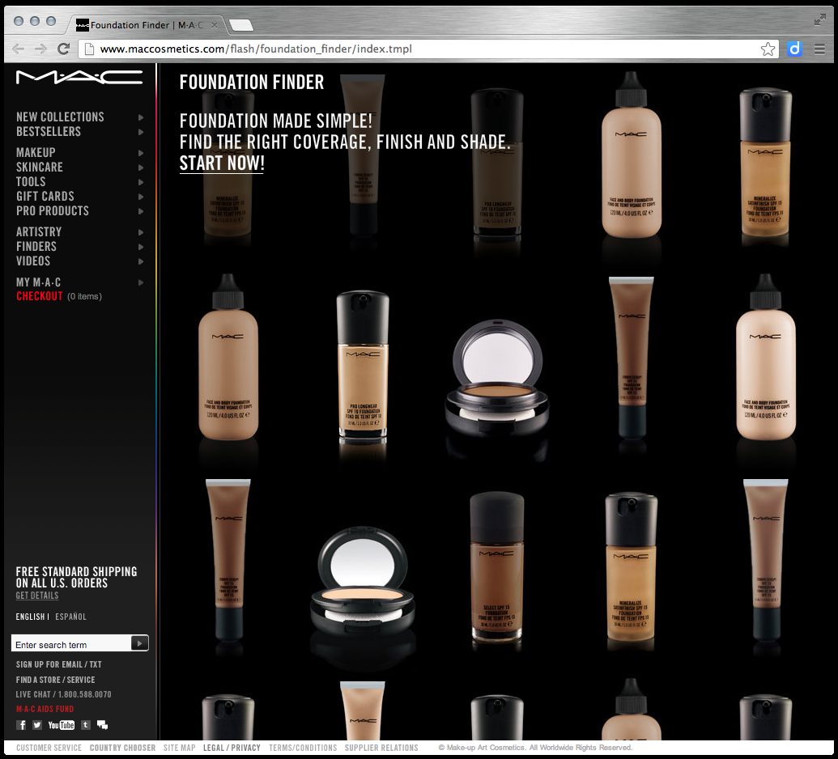Open the Twitter icon in sidebar
838x759 pixels.
37,725
